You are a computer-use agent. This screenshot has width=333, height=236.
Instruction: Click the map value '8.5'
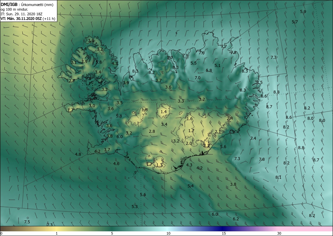pos(259,83)
